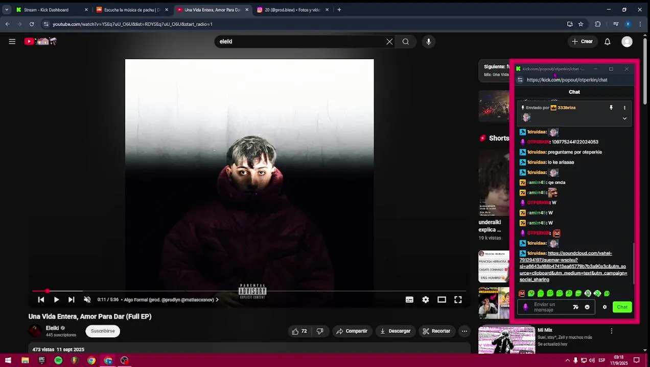This screenshot has height=367, width=650.
Task: Open the Kick chat identity icon in message box
Action: click(x=525, y=307)
